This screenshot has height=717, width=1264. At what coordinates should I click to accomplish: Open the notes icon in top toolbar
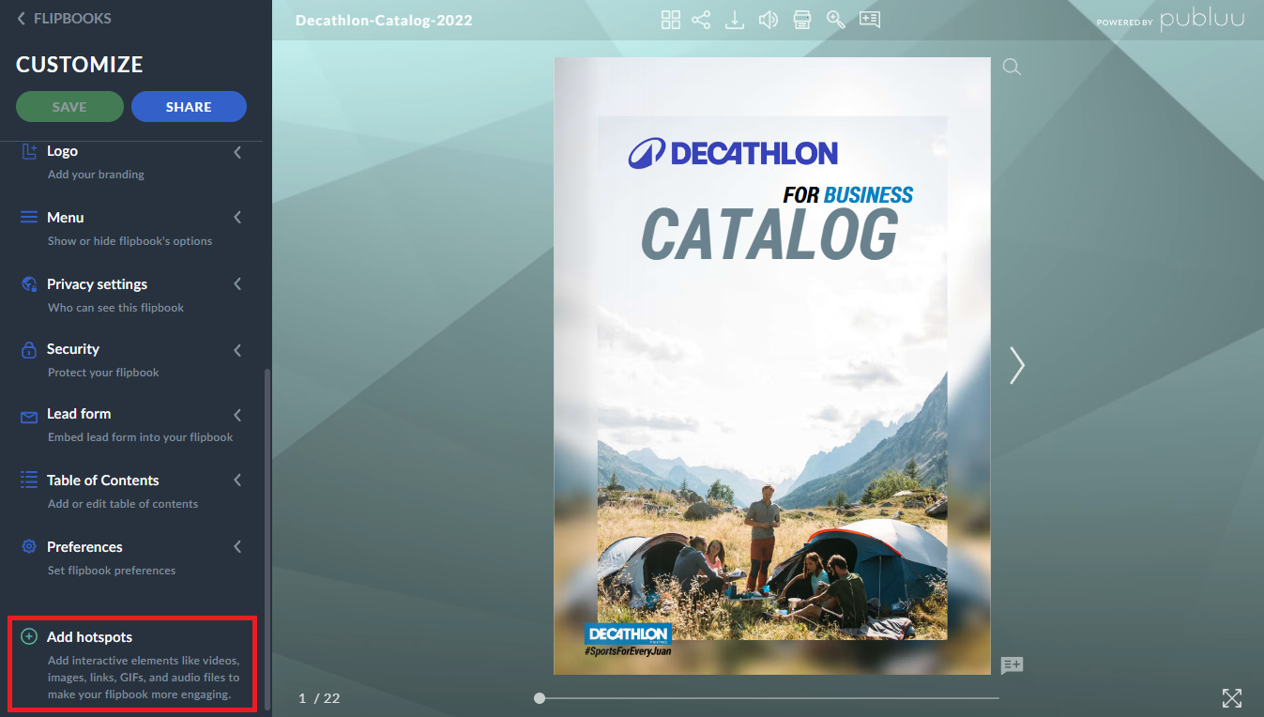point(870,20)
